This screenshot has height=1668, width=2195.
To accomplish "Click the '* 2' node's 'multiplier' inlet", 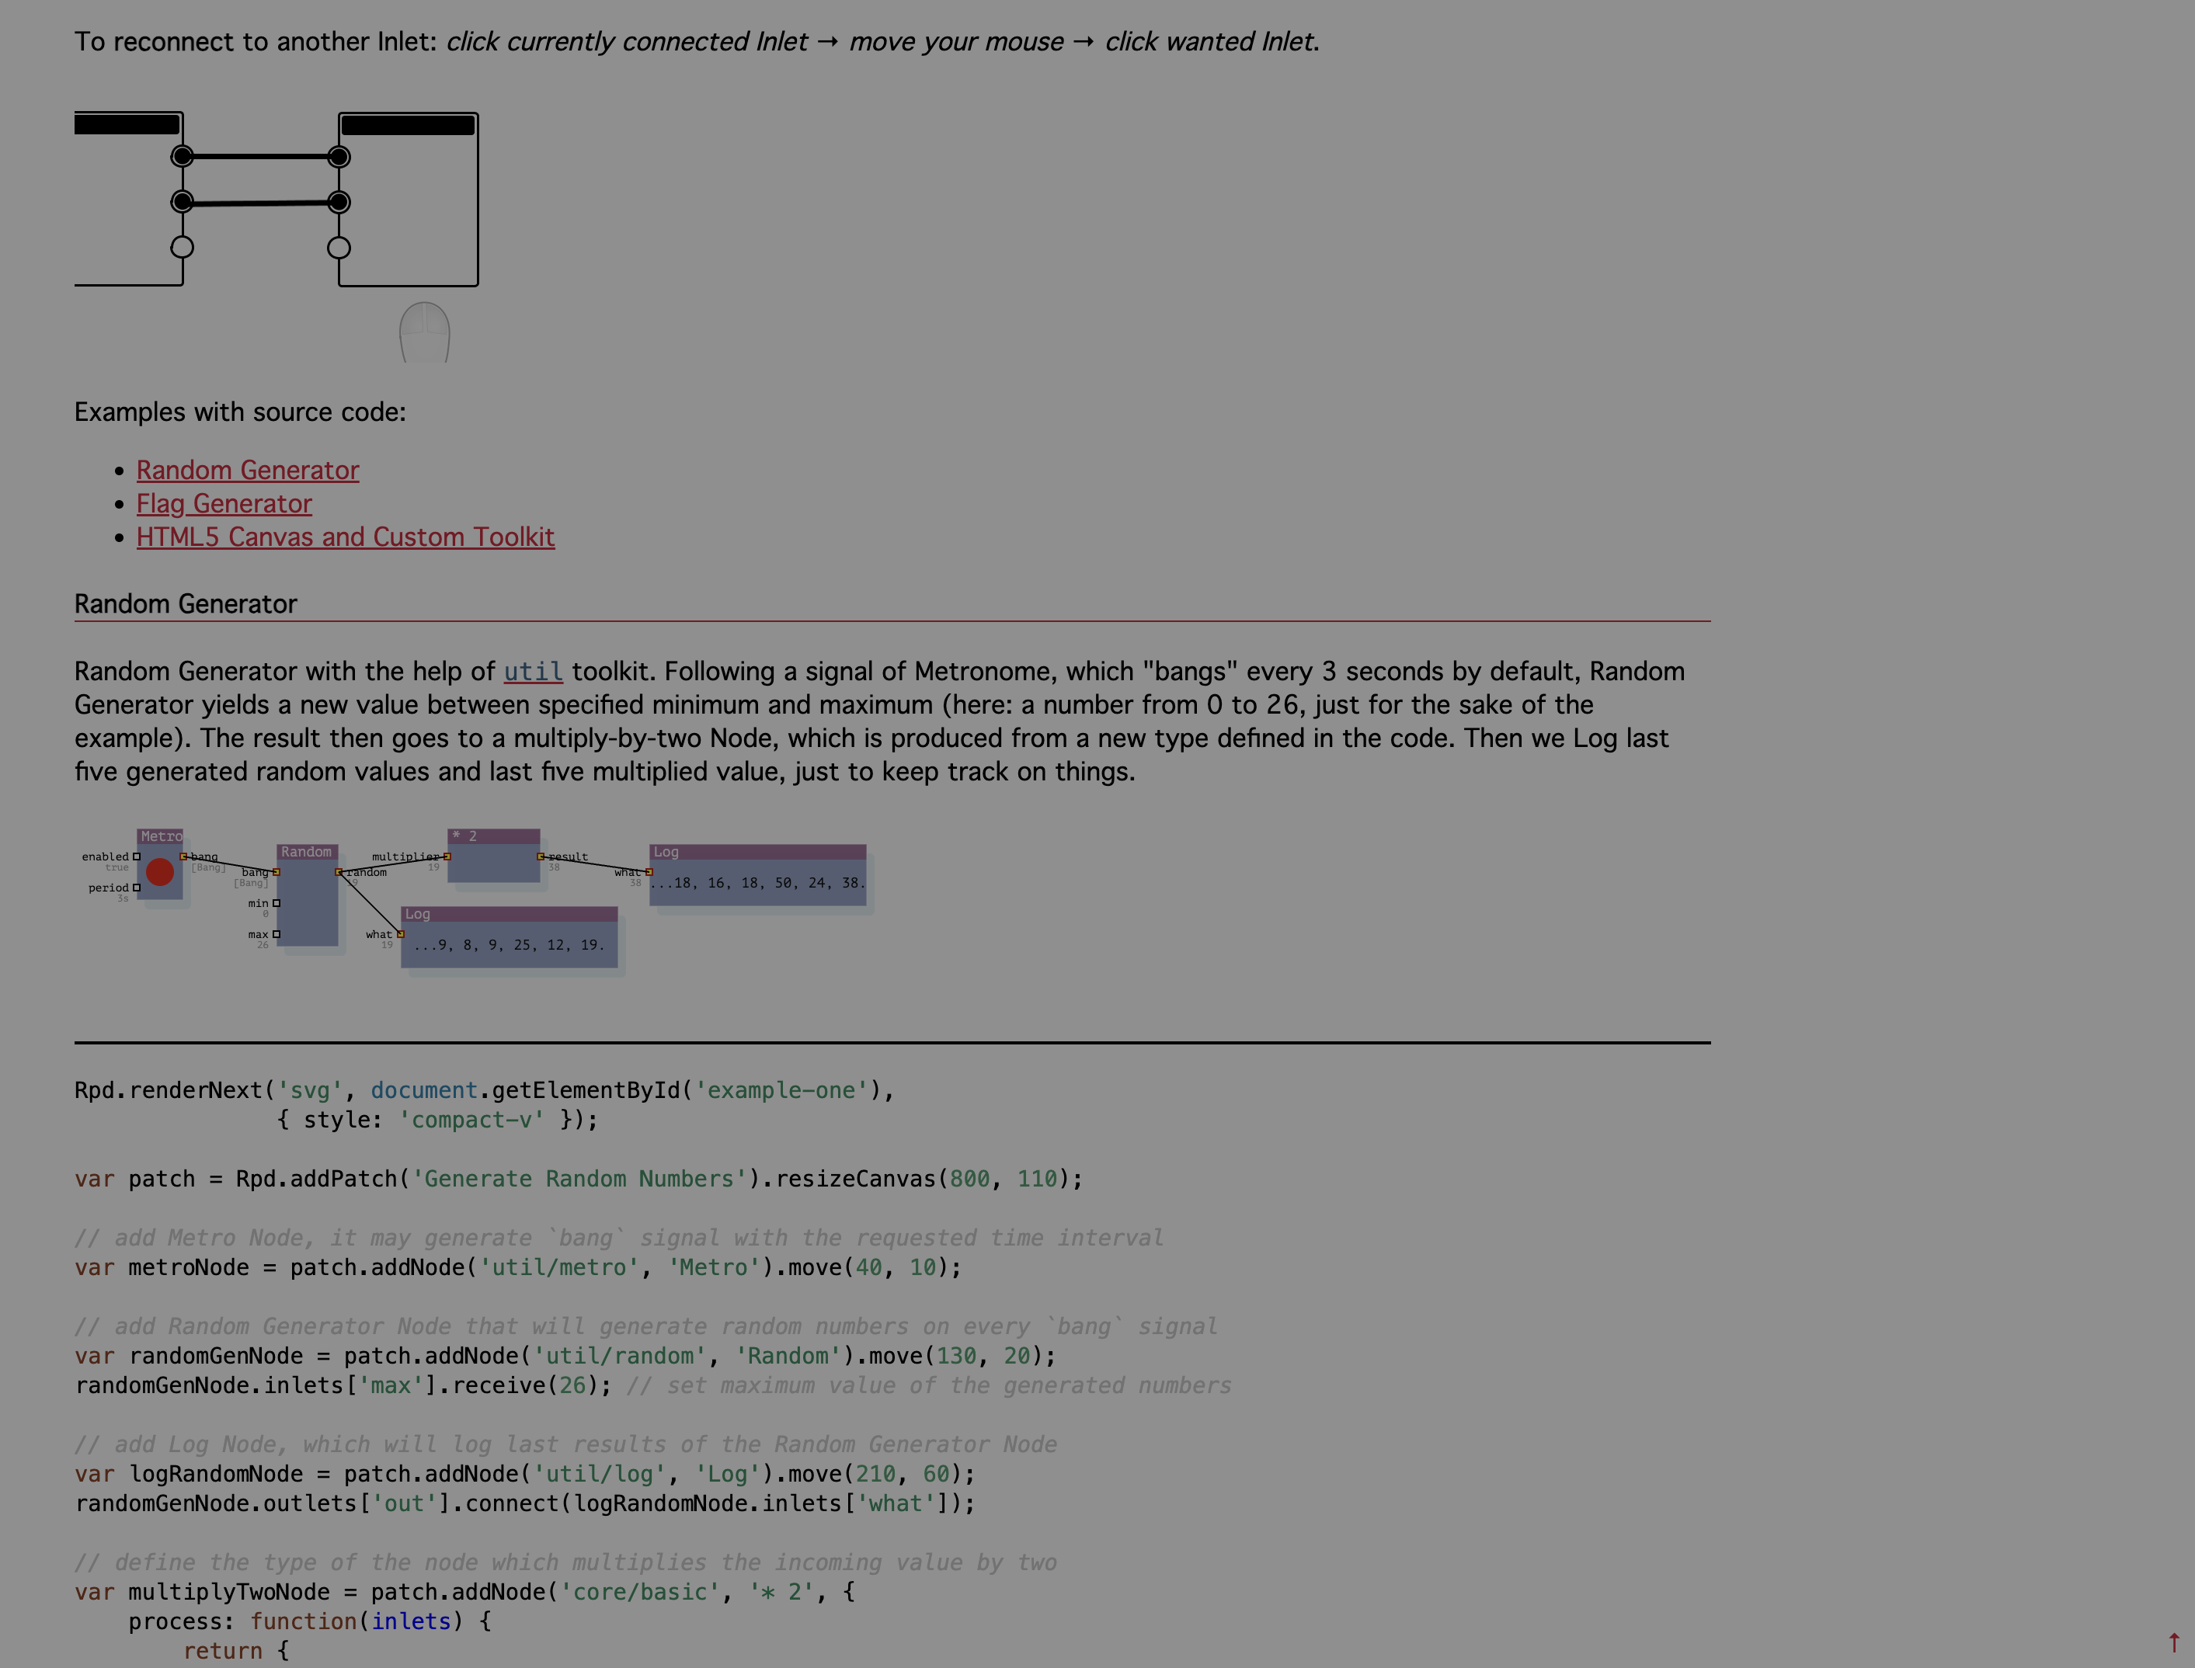I will 447,856.
